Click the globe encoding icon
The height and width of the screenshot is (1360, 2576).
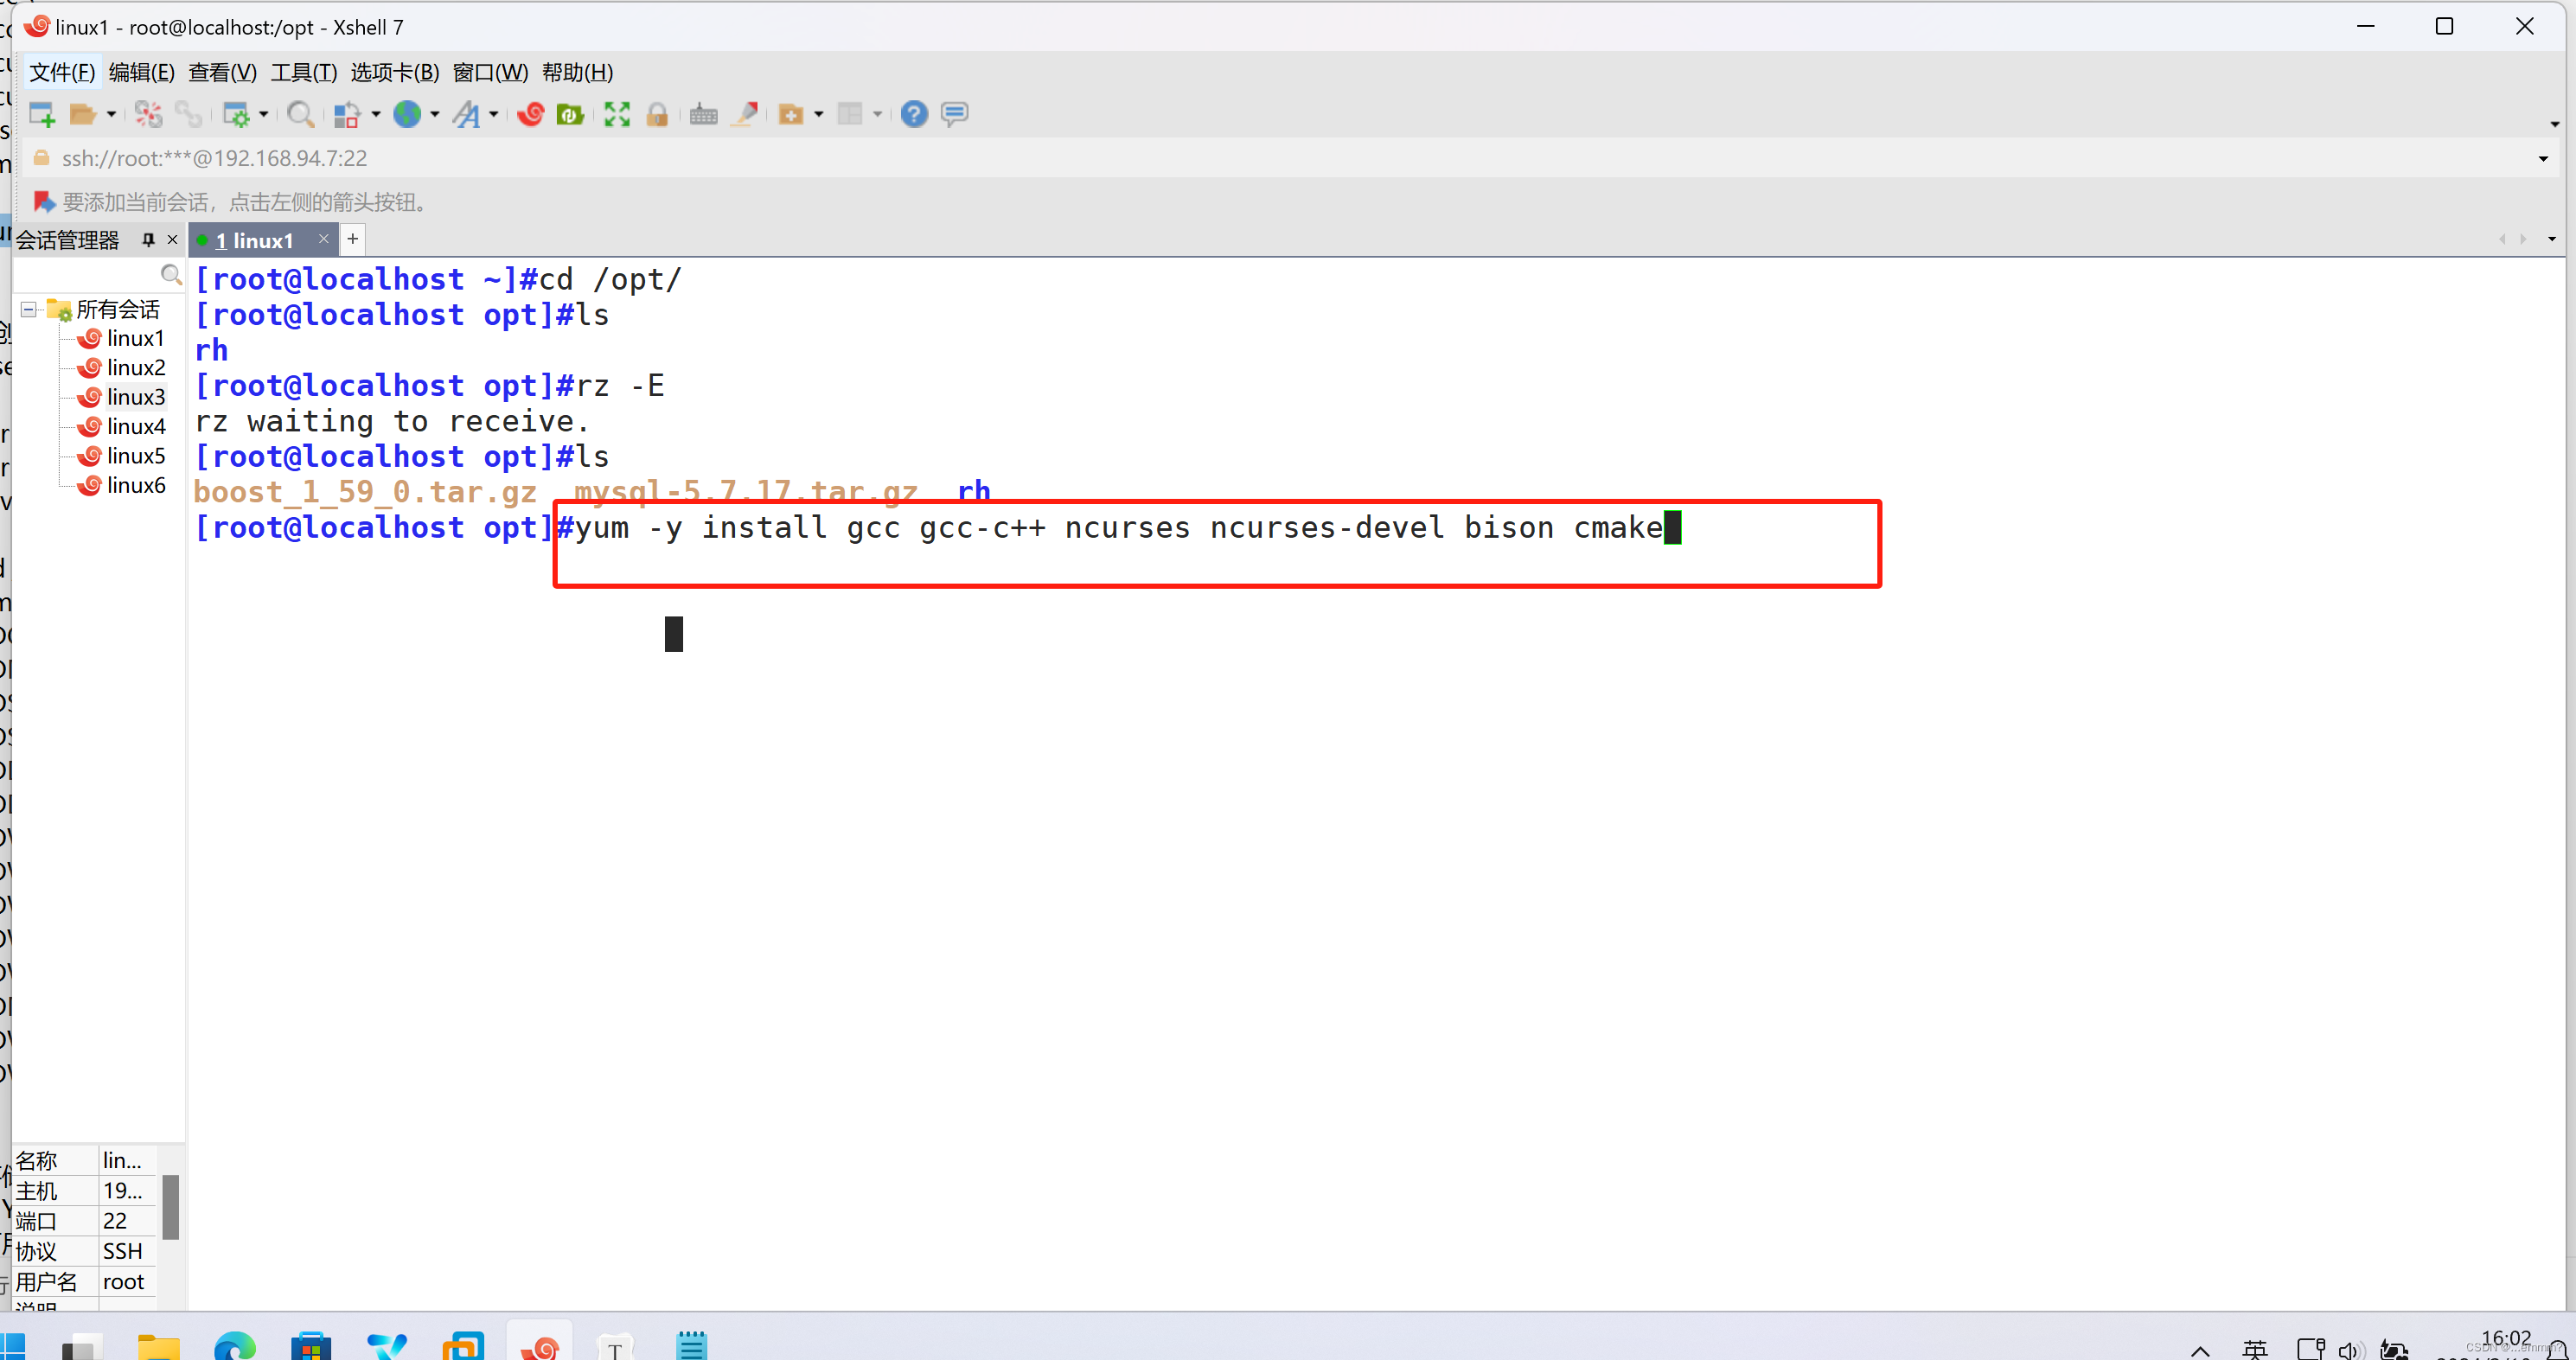pos(407,114)
